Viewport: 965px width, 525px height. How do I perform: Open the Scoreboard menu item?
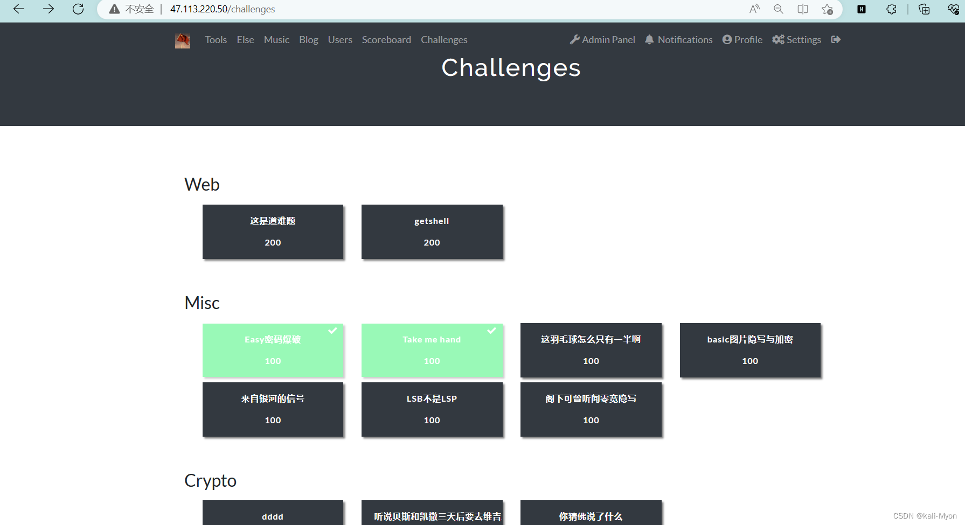(x=386, y=39)
